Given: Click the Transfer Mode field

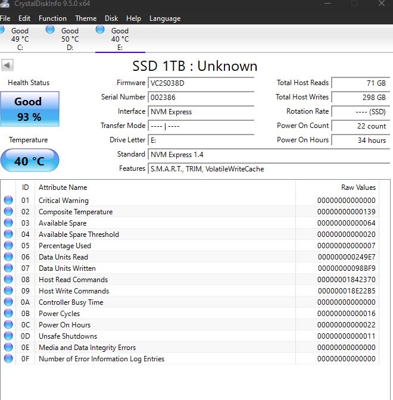Looking at the screenshot, I should pyautogui.click(x=201, y=126).
